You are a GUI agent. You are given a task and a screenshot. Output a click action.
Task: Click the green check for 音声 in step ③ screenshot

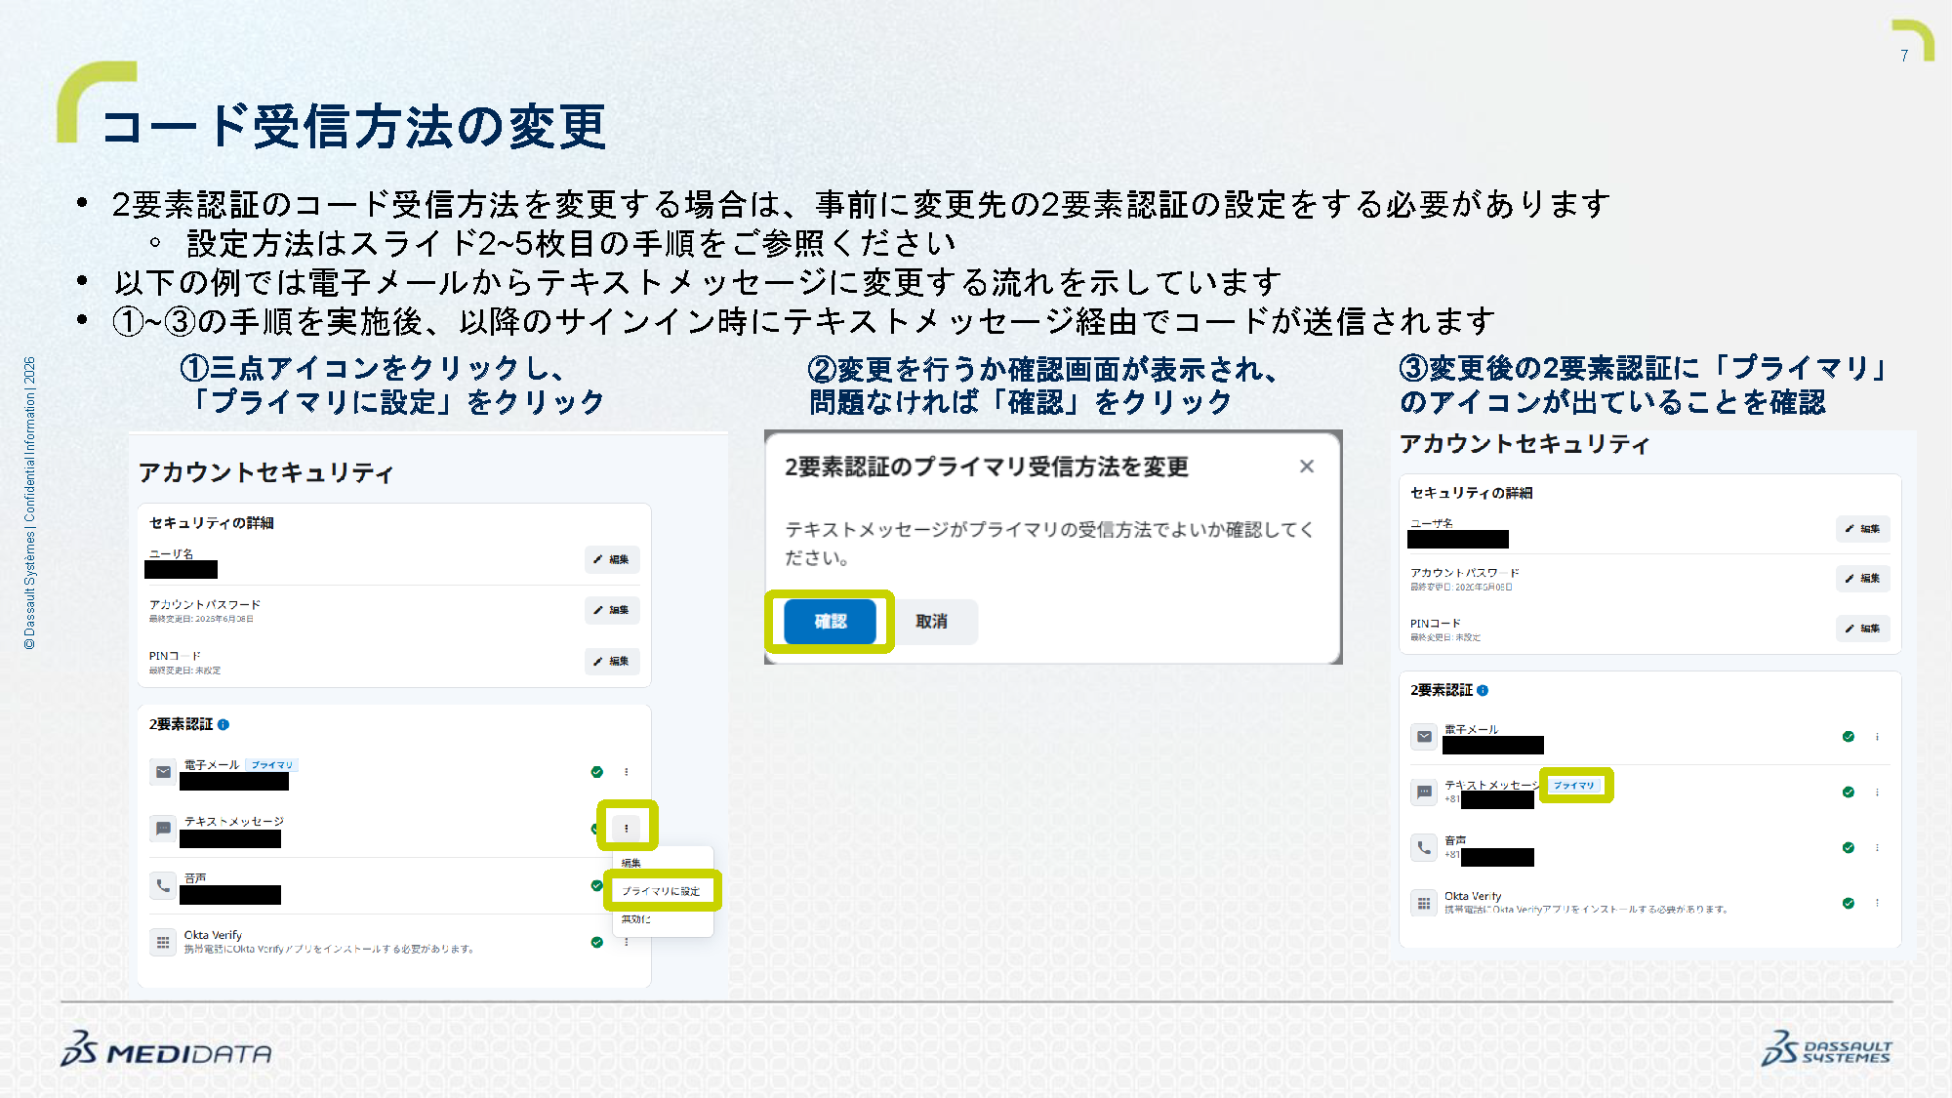tap(1848, 847)
